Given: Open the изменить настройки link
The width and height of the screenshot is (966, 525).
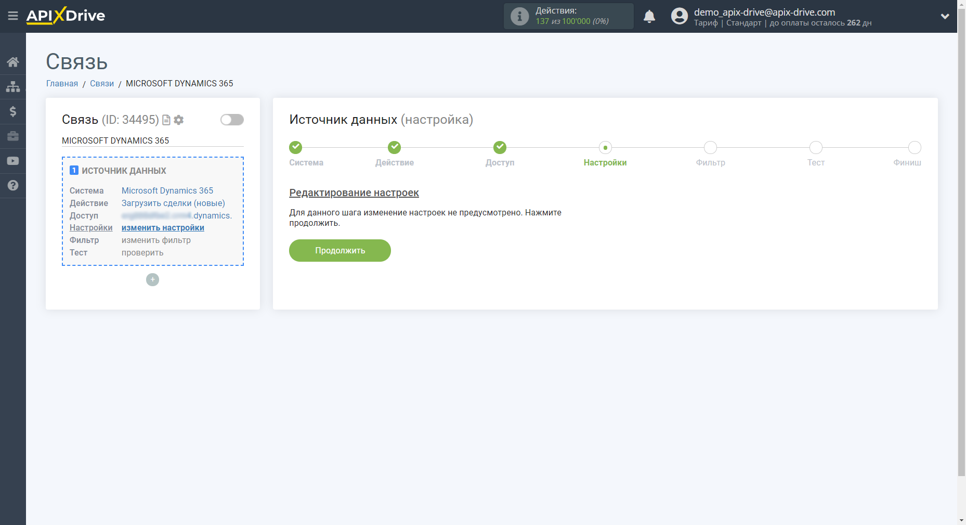Looking at the screenshot, I should click(x=163, y=228).
